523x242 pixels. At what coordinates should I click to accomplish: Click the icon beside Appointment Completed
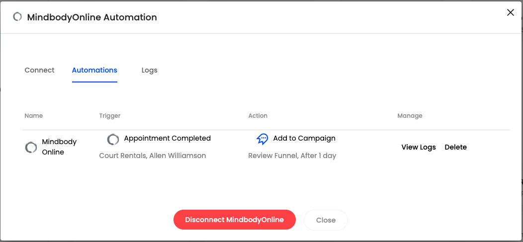tap(113, 139)
